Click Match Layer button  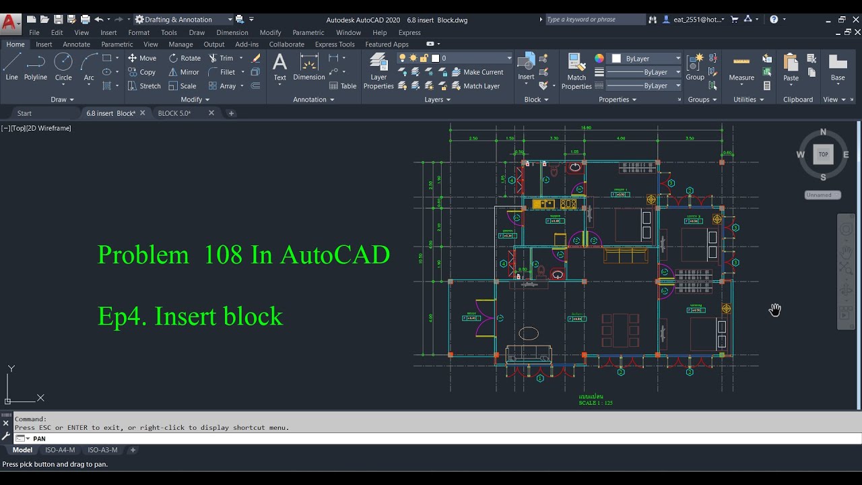pyautogui.click(x=475, y=86)
